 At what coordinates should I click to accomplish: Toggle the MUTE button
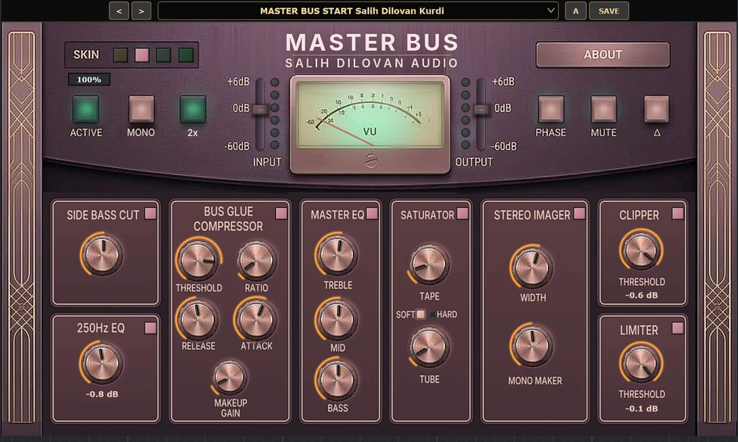604,109
